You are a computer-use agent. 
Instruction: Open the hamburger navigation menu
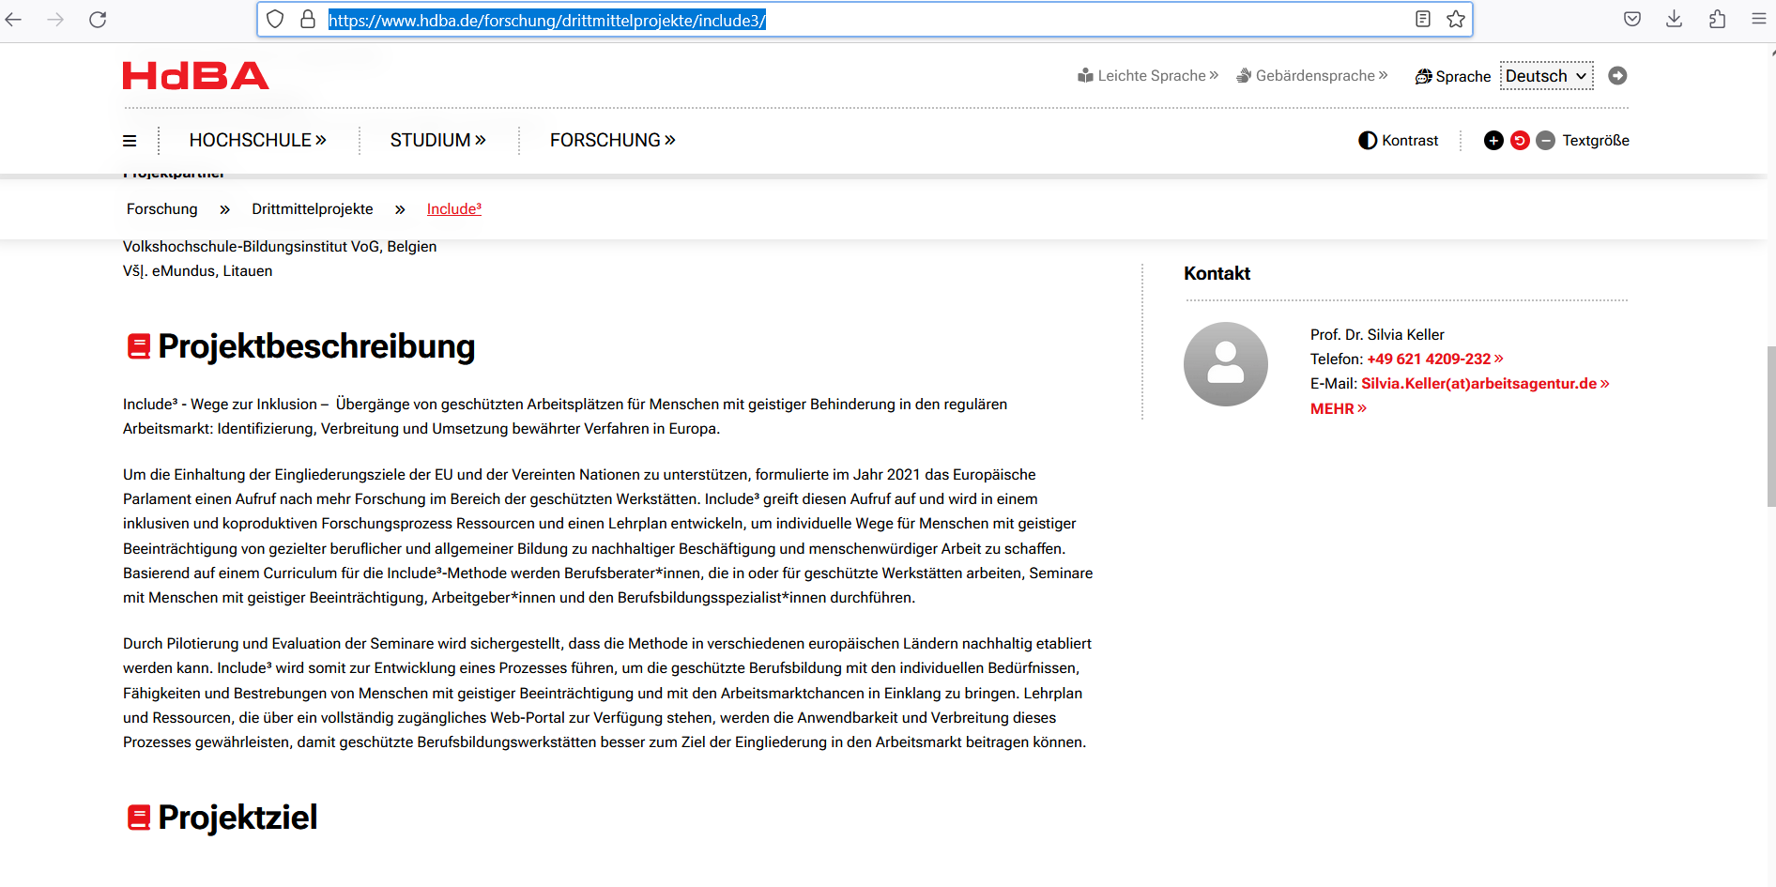coord(130,141)
